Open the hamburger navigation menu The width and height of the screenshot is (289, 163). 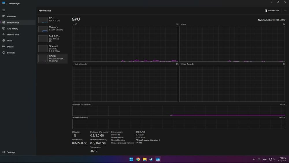(x=3, y=10)
